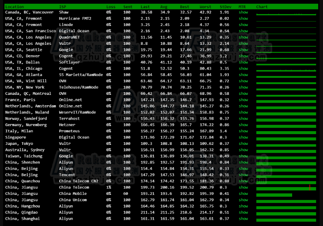Show MTR for Norway, Sandefjord

243,119
